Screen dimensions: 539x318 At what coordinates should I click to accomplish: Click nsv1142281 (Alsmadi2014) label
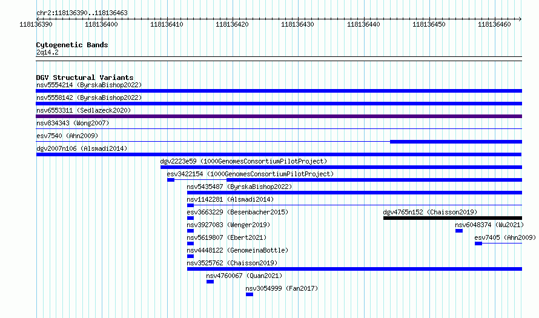point(230,199)
